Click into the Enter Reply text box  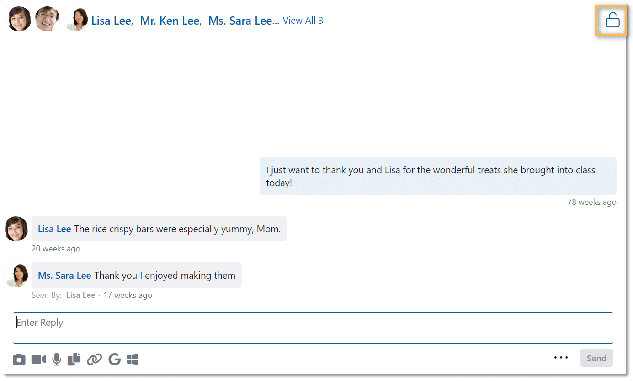coord(313,328)
